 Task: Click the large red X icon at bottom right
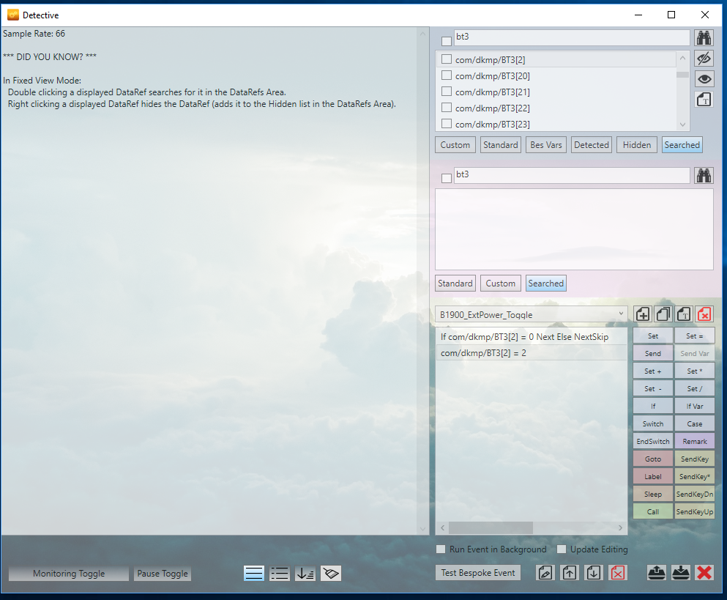tap(704, 573)
